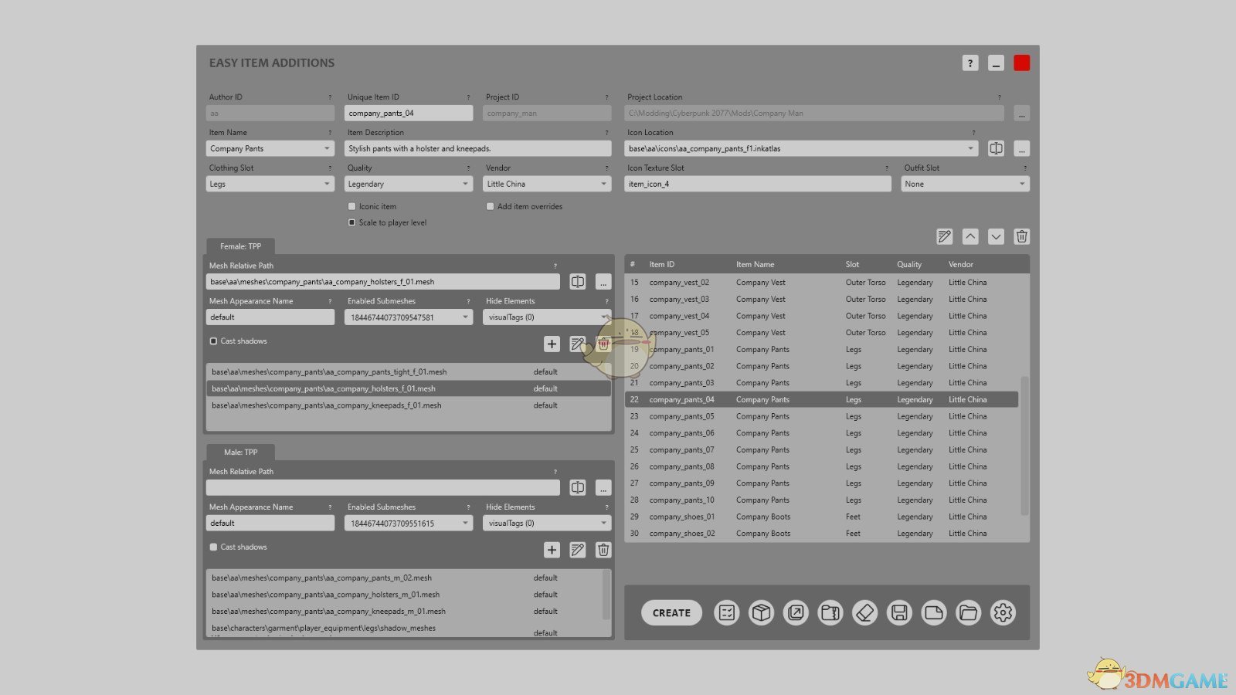Image resolution: width=1236 pixels, height=695 pixels.
Task: Browse for the Male mesh path with ellipsis button
Action: click(603, 487)
